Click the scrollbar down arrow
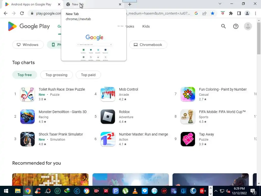 (259, 184)
